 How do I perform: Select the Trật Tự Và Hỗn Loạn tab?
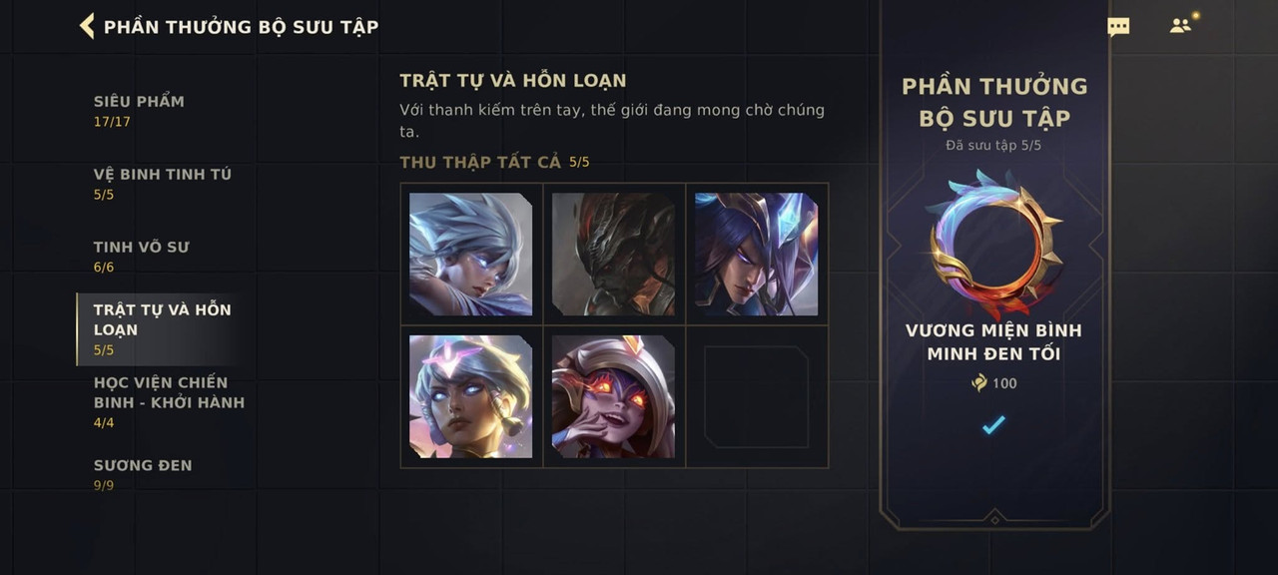(x=163, y=329)
